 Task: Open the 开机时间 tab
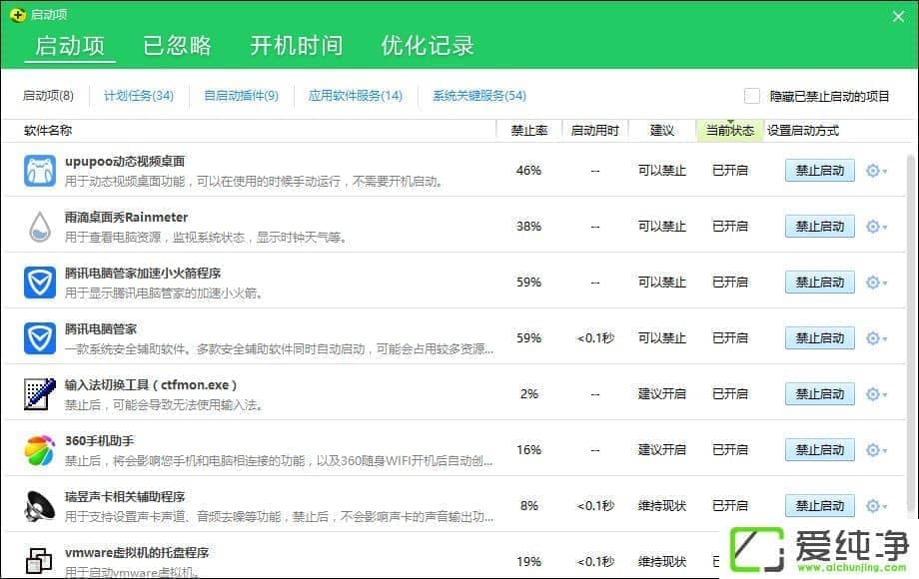tap(296, 46)
